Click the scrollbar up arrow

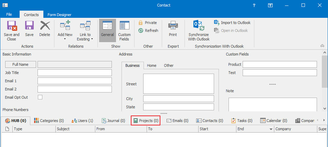click(x=325, y=52)
